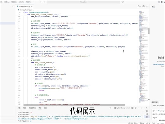This screenshot has height=124, width=165.
Task: Toggle the primary sidebar layout icon
Action: pos(162,2)
